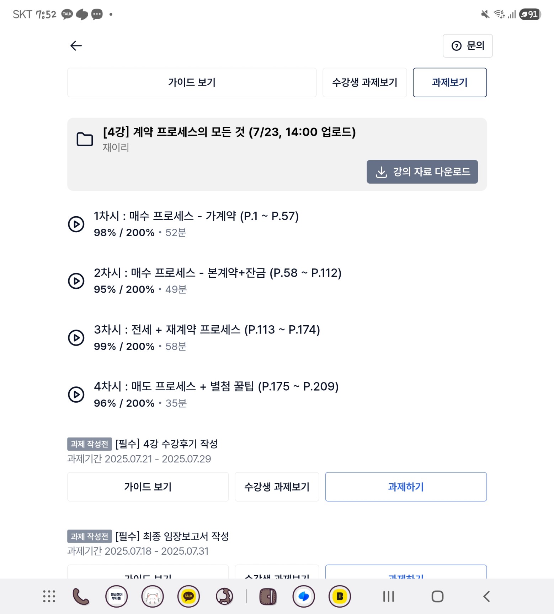The width and height of the screenshot is (554, 614).
Task: Open the 문의 help button
Action: pyautogui.click(x=468, y=46)
